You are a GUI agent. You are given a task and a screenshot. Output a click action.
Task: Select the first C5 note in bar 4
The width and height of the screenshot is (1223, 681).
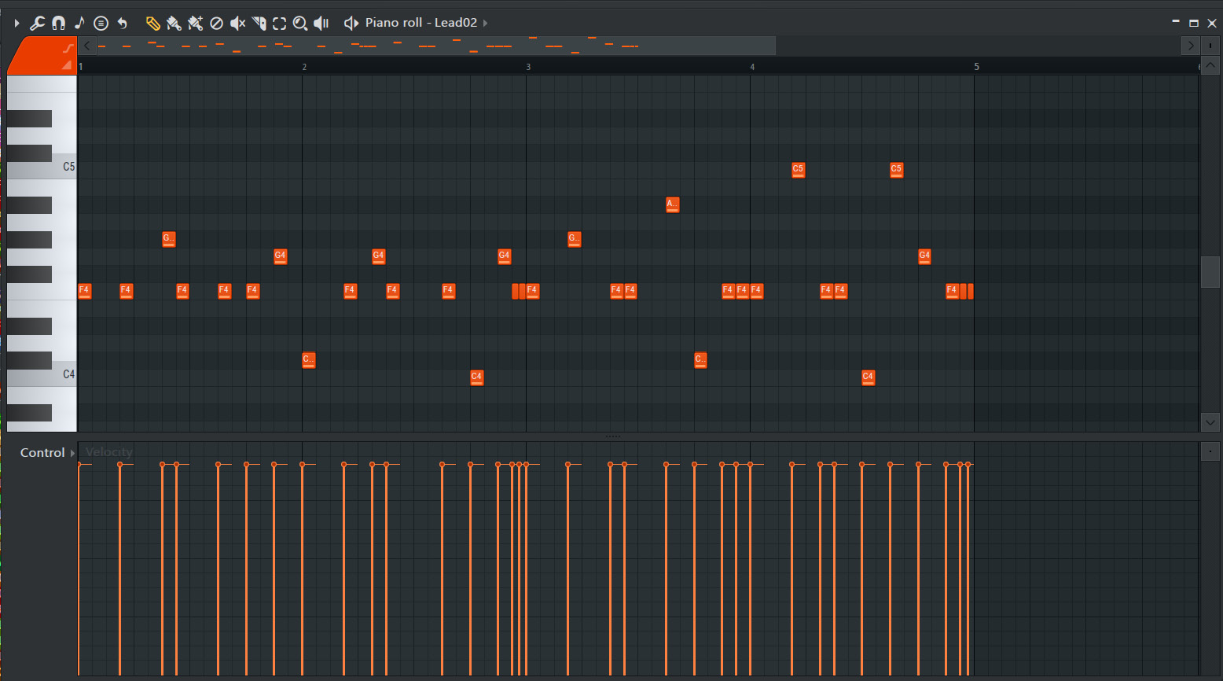tap(798, 170)
